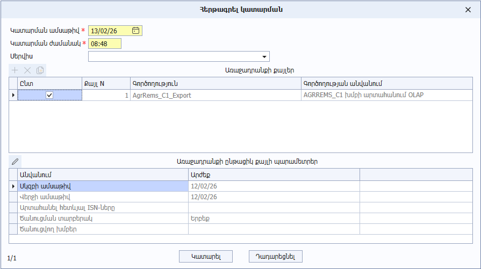Viewport: 481px width, 269px height.
Task: Click the Ծանուցման տարբերակ value cell
Action: click(274, 219)
